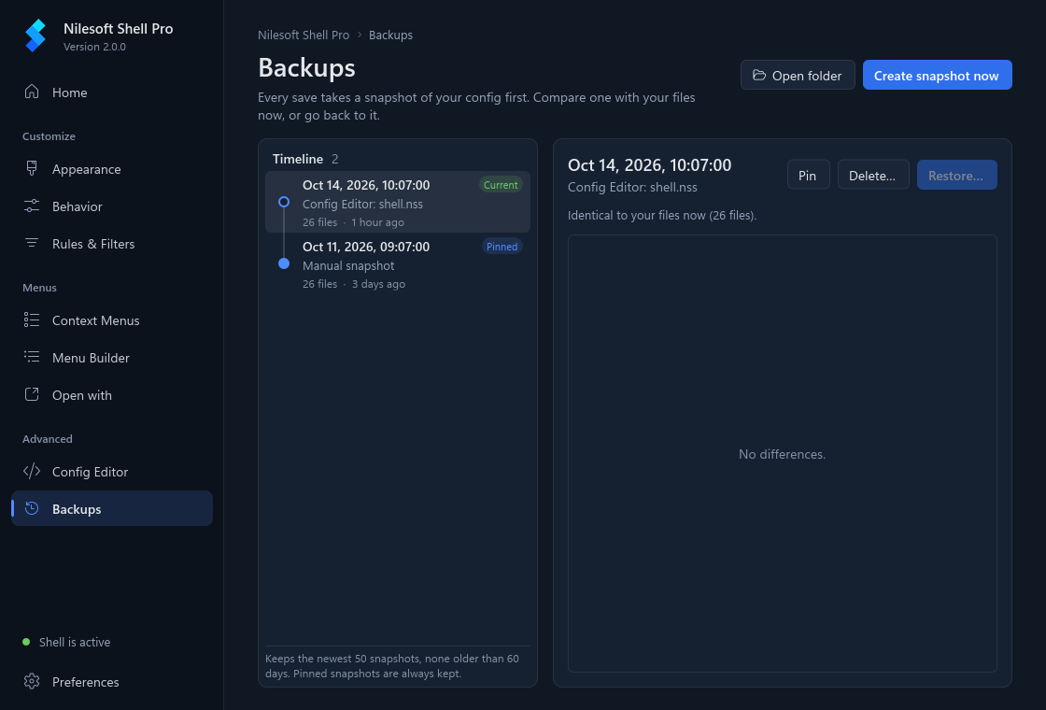Delete the selected snapshot
The width and height of the screenshot is (1046, 710).
pos(873,175)
